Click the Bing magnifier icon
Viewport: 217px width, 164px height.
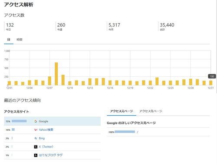pos(36,139)
